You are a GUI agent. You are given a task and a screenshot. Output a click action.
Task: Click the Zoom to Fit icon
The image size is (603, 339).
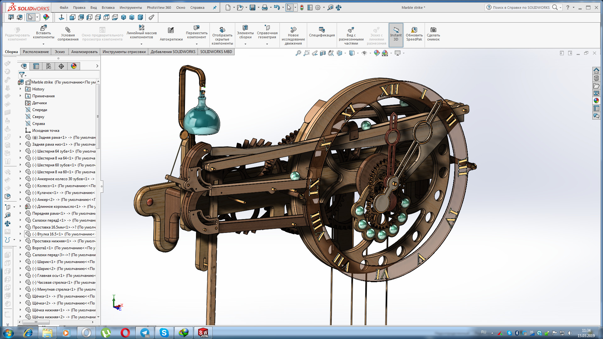click(x=298, y=53)
